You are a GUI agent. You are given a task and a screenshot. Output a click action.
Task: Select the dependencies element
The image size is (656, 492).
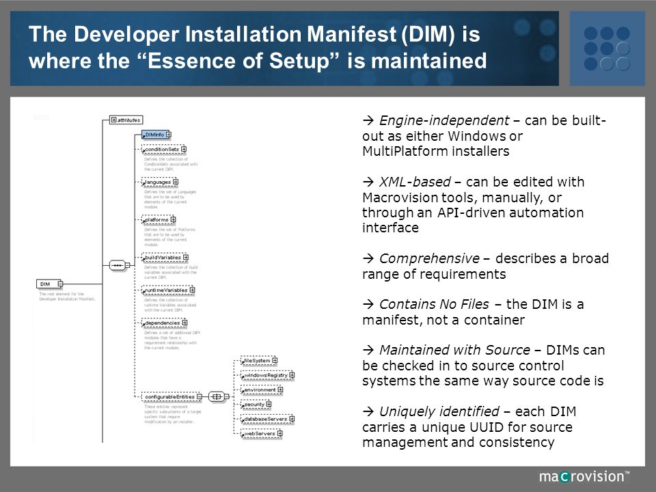coord(163,323)
